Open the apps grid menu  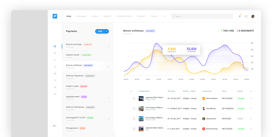pos(246,16)
